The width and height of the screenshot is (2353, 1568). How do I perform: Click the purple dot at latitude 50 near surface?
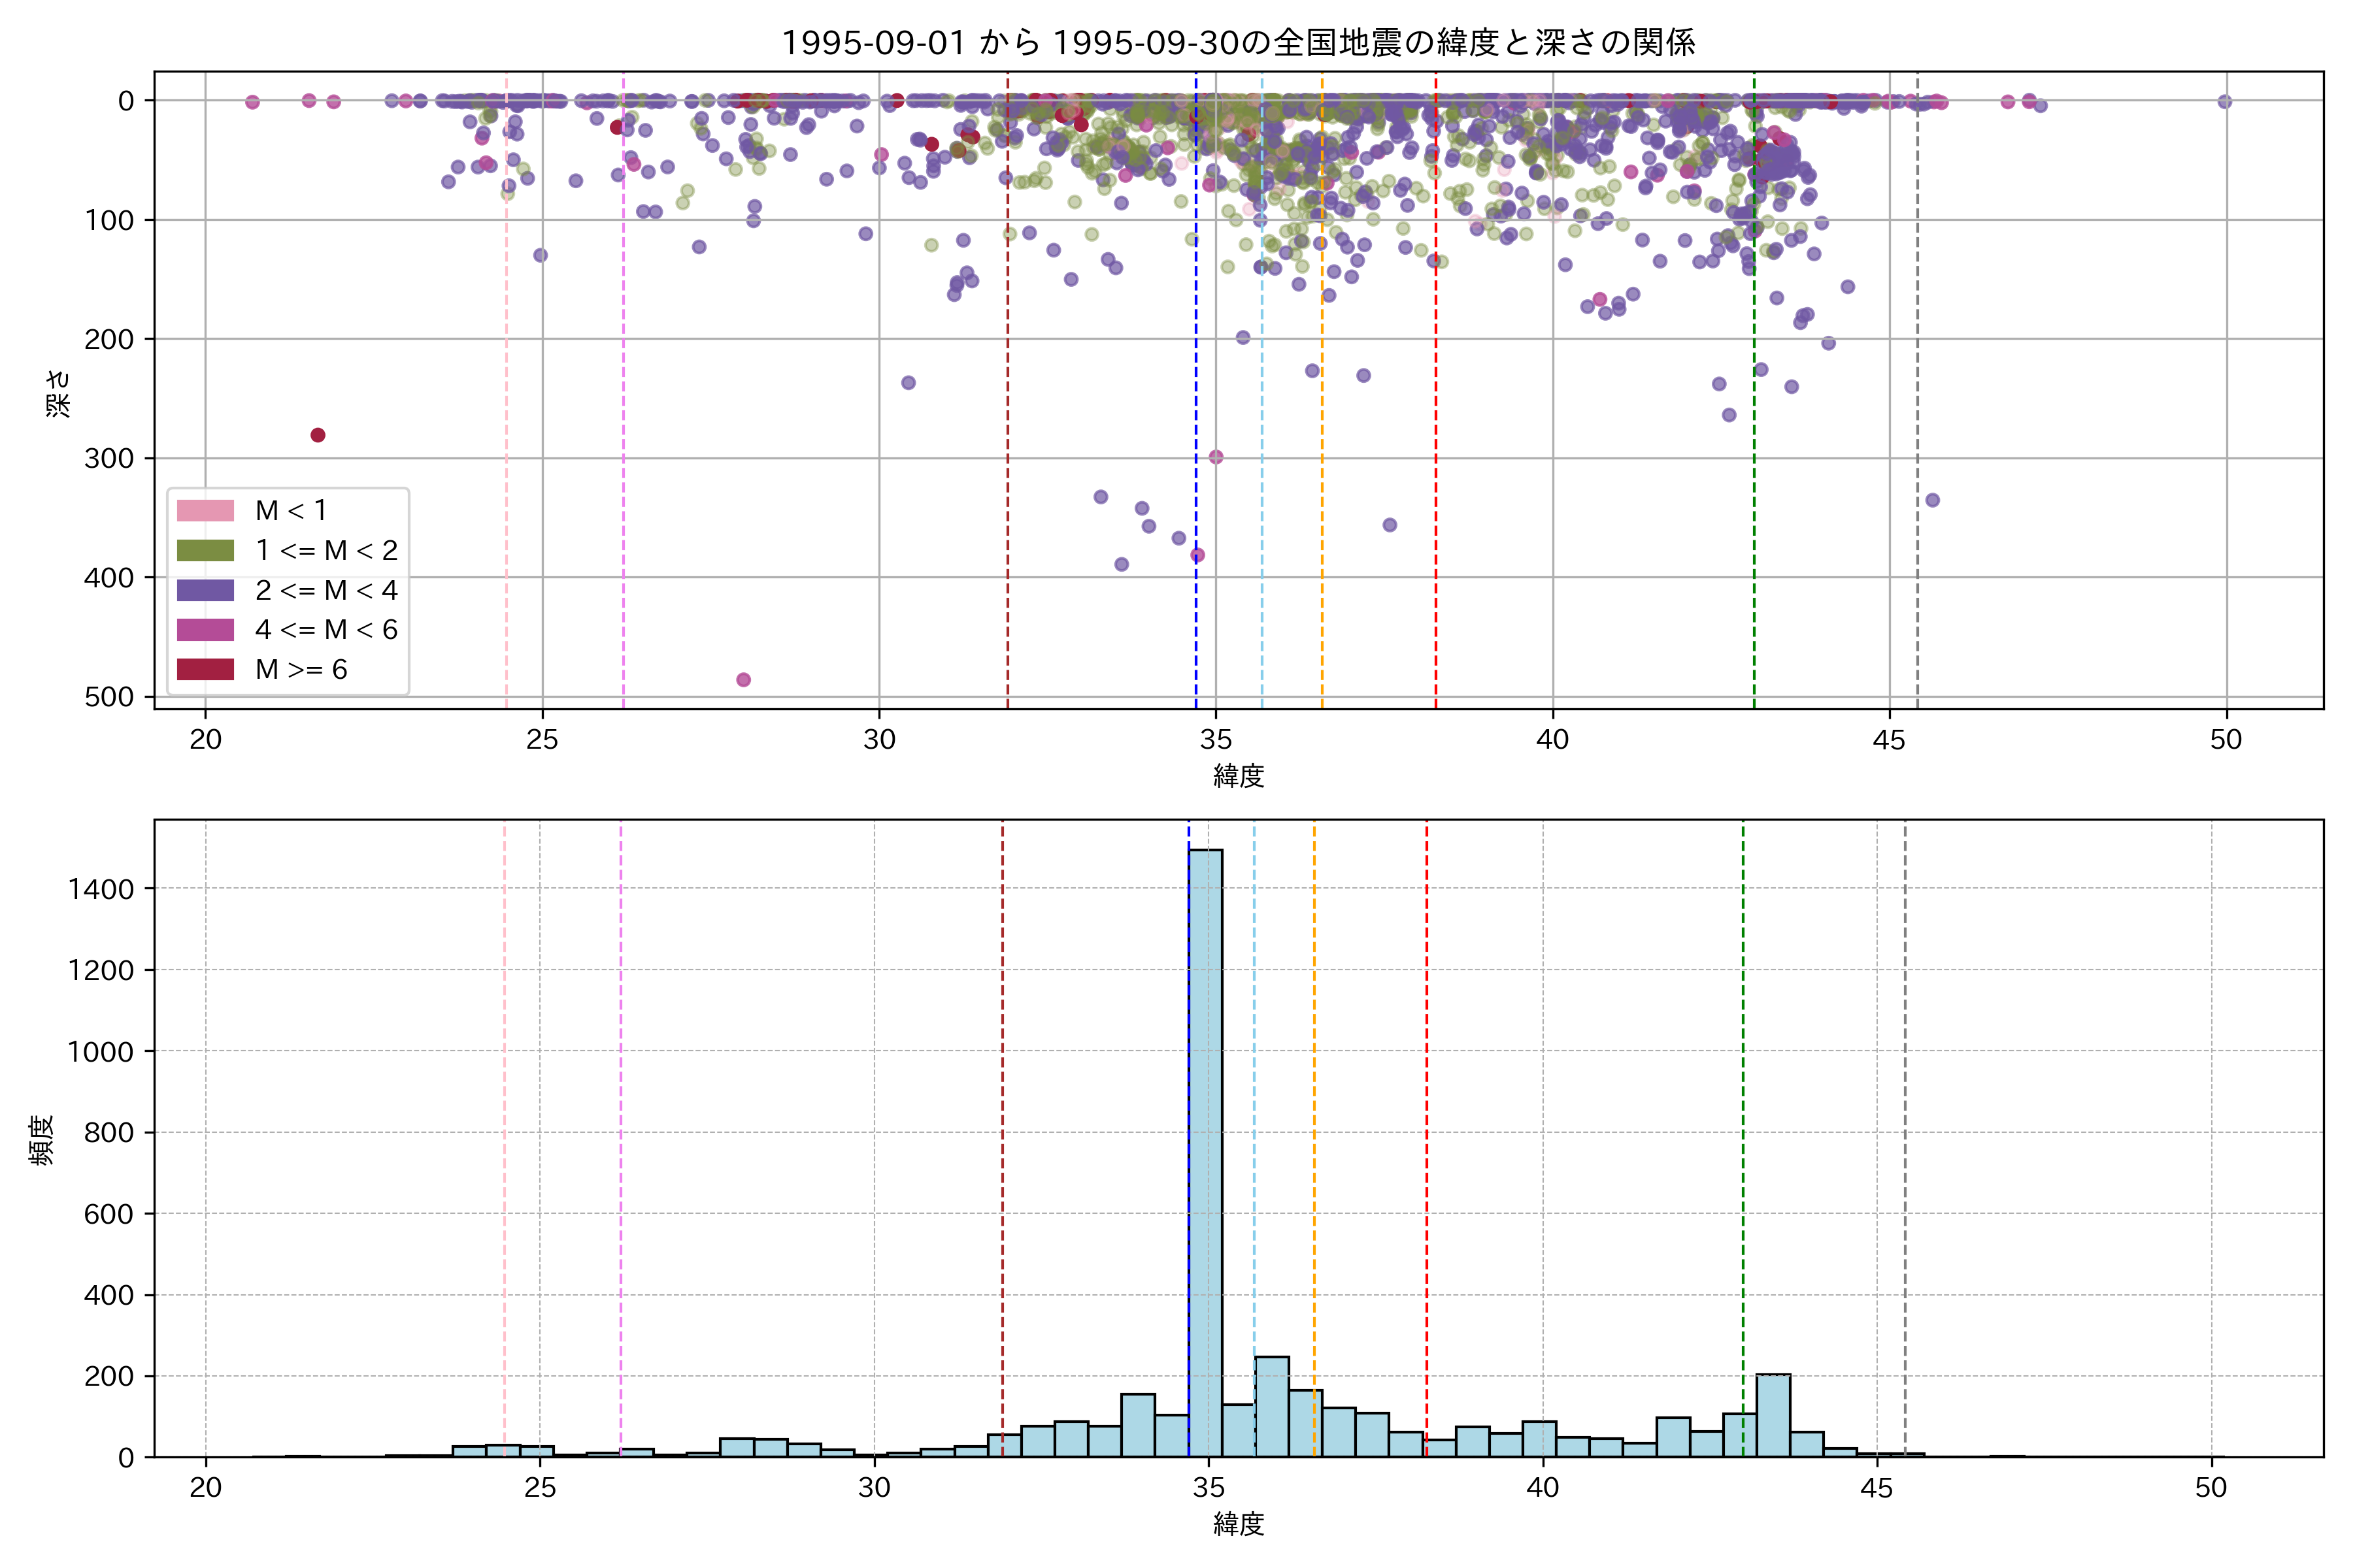tap(2224, 102)
